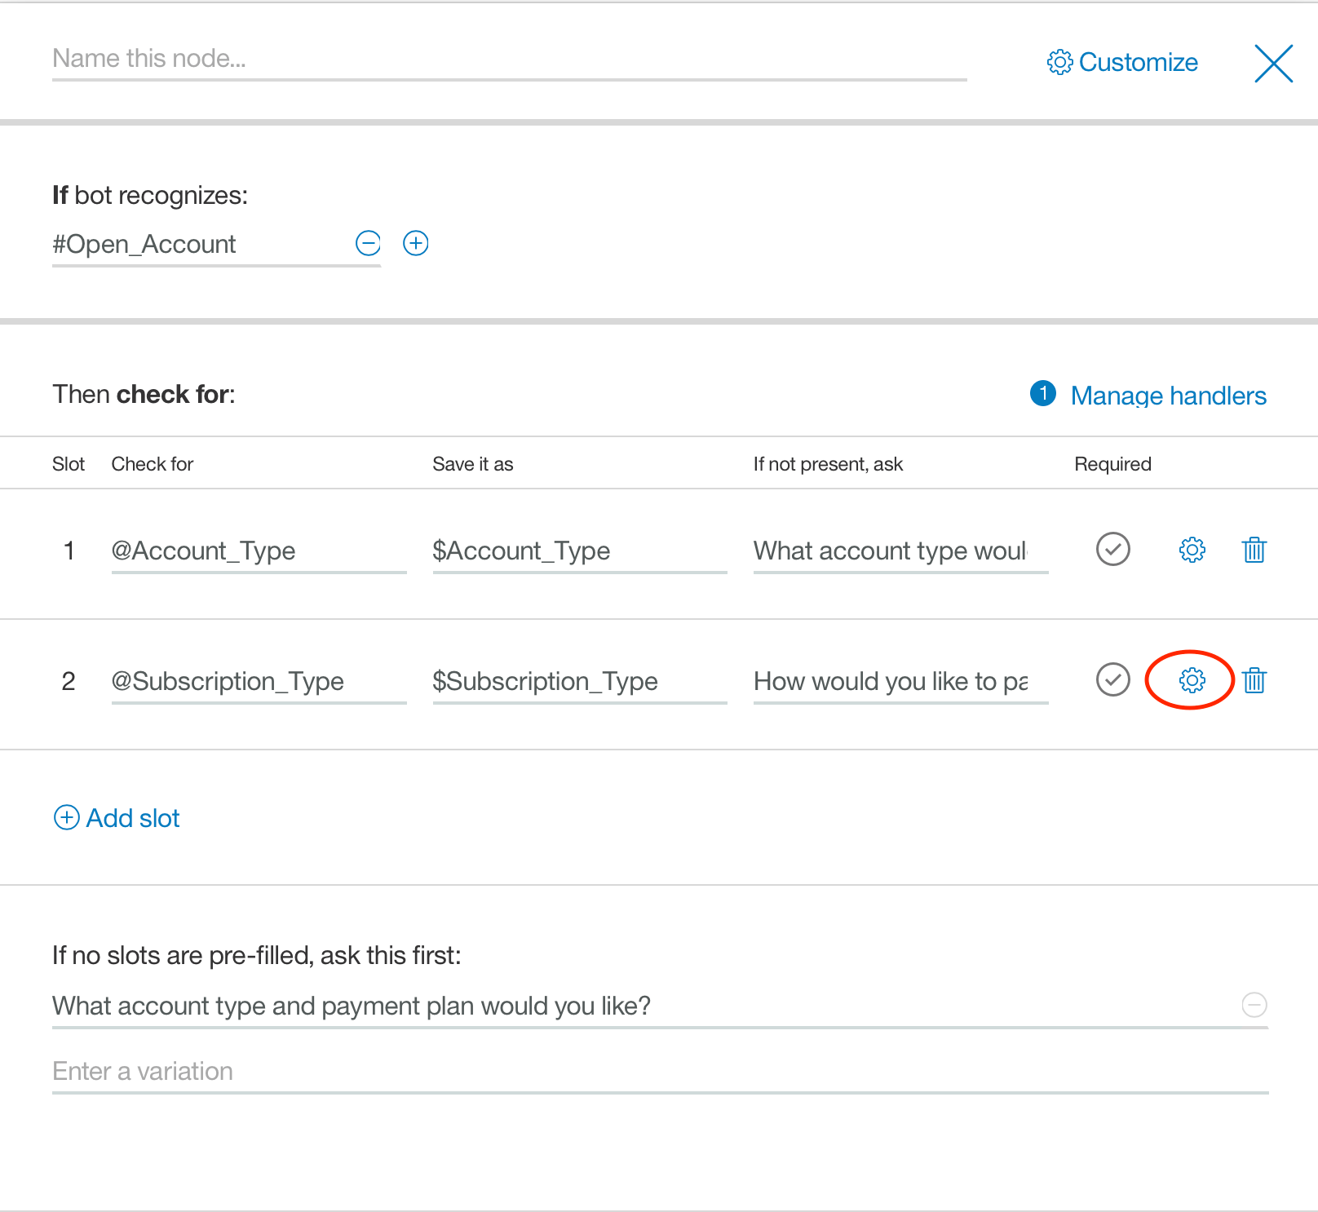Edit the $Subscription_Type save-as field
The image size is (1318, 1212).
578,681
